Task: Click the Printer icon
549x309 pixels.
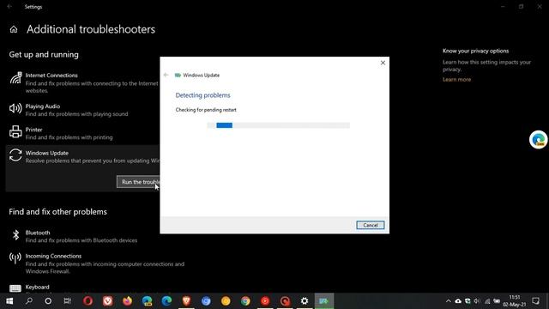Action: click(15, 131)
